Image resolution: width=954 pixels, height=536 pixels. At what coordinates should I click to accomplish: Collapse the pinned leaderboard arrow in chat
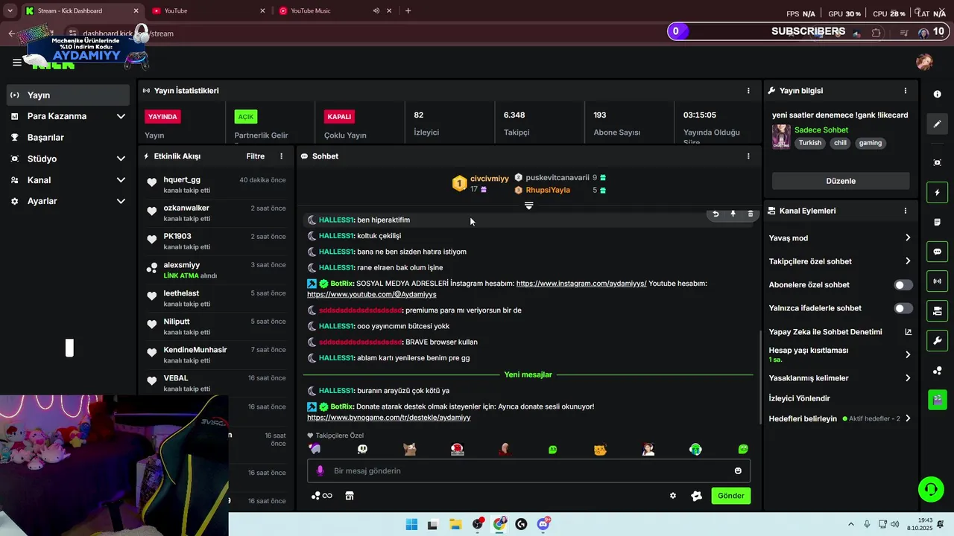click(x=528, y=205)
